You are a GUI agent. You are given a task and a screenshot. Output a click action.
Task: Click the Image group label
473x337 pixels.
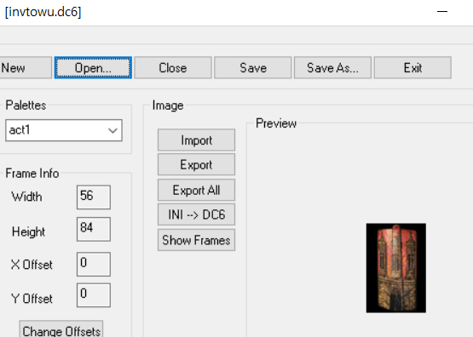[x=168, y=106]
